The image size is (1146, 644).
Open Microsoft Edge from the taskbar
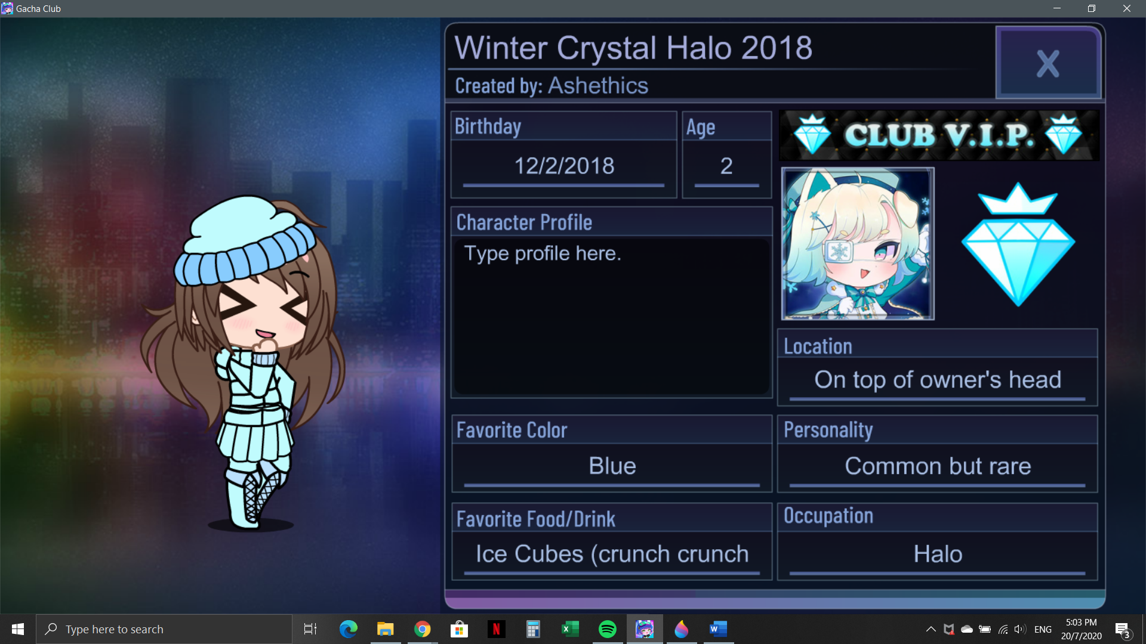coord(348,629)
